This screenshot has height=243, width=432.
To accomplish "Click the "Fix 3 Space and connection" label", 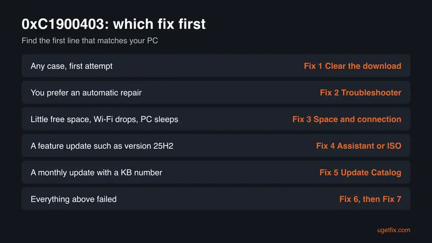I will click(346, 119).
